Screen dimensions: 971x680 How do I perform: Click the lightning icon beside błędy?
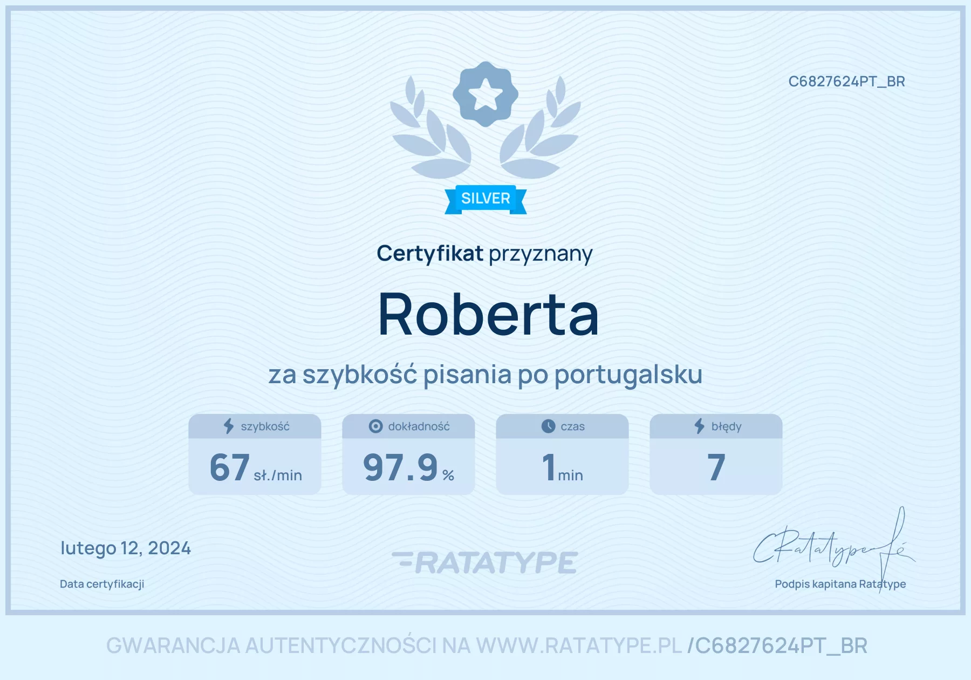pos(699,426)
